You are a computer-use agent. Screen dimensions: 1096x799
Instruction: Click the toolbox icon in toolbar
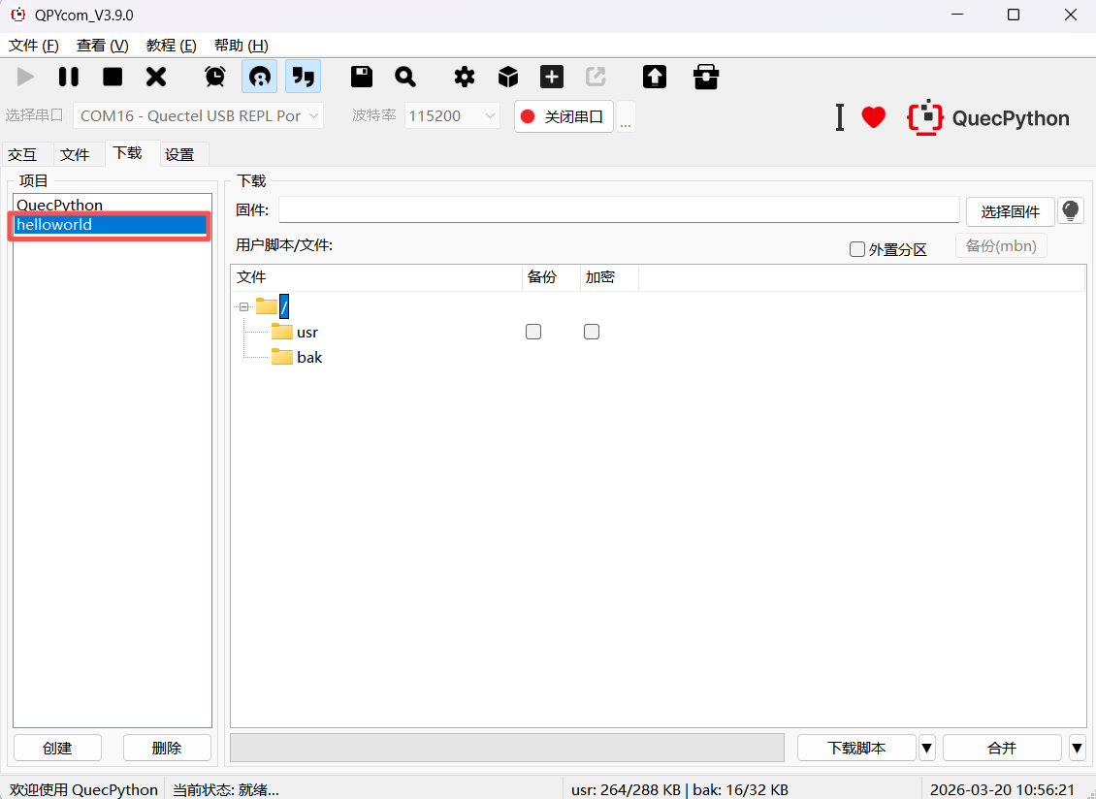point(706,77)
